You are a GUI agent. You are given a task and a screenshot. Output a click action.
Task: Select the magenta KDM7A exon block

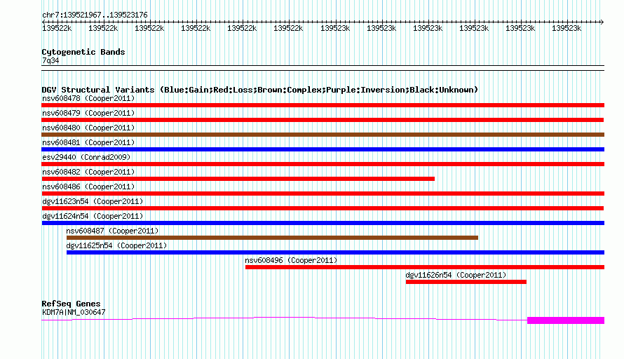[x=566, y=320]
